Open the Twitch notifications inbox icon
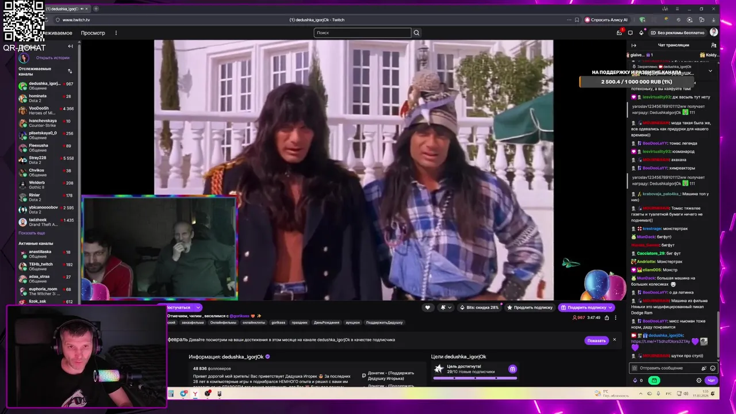This screenshot has height=414, width=736. [619, 33]
